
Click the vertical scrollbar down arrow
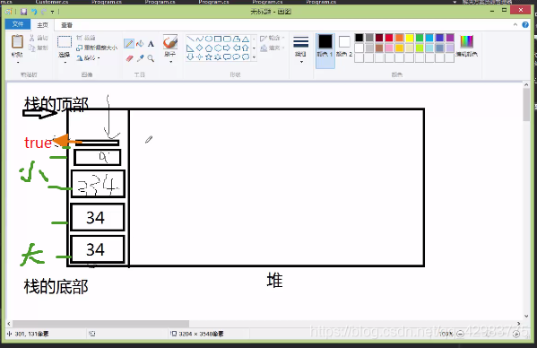pos(526,316)
